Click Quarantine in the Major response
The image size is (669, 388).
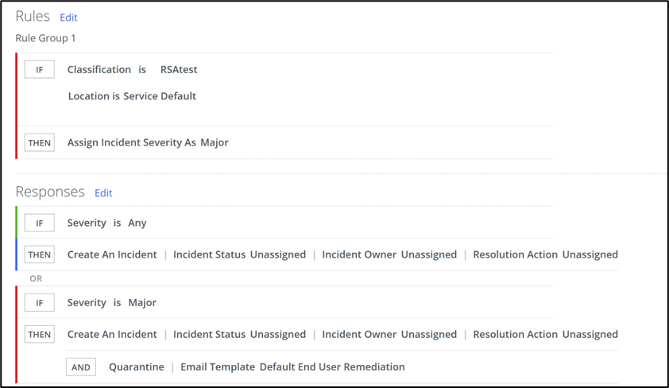[x=136, y=367]
